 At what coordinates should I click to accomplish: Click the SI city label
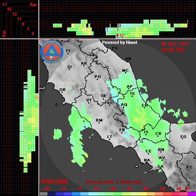(69, 67)
